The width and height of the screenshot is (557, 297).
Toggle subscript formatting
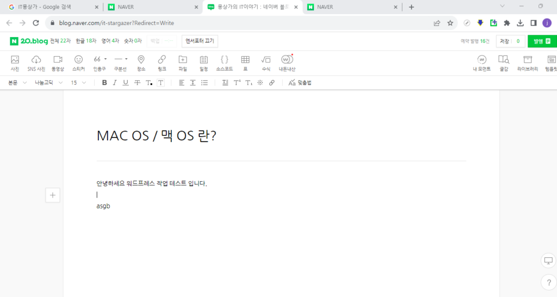pyautogui.click(x=249, y=83)
